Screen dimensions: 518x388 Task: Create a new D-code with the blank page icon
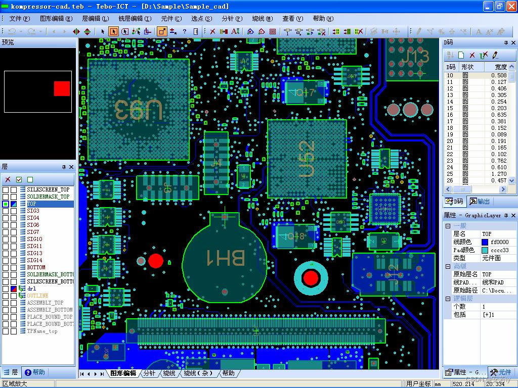[461, 56]
